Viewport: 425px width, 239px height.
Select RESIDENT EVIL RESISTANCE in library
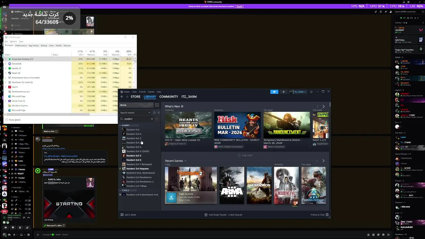coord(140,173)
